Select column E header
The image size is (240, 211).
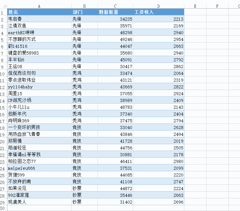pos(195,6)
